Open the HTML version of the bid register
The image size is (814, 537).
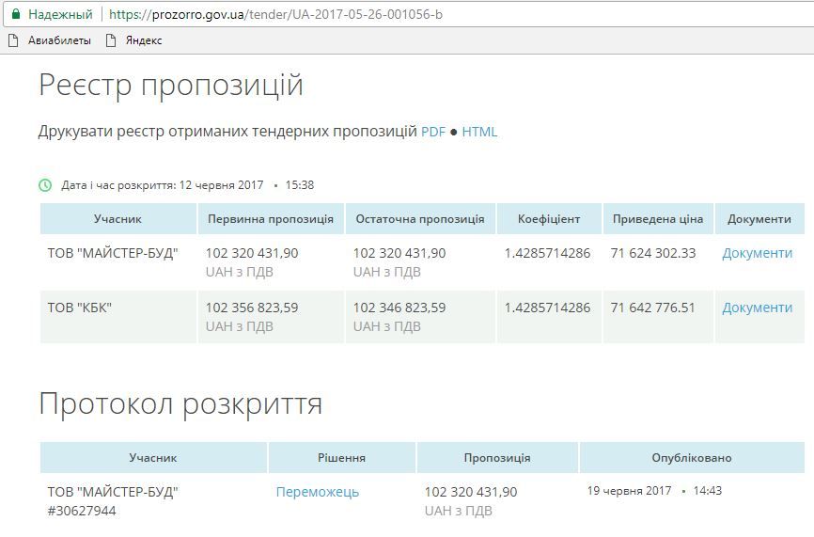[479, 132]
